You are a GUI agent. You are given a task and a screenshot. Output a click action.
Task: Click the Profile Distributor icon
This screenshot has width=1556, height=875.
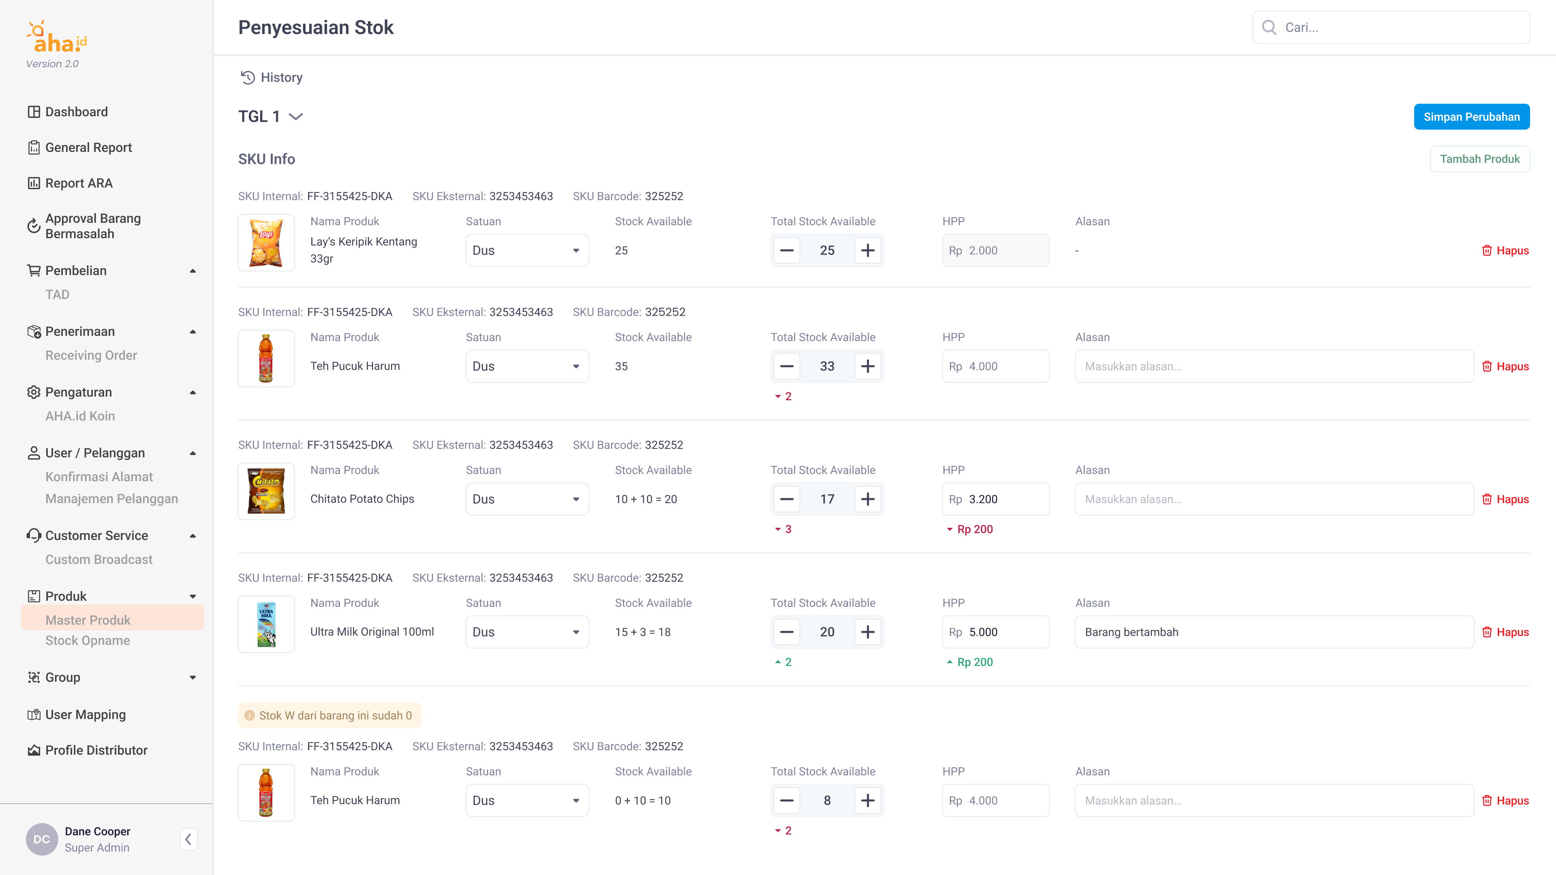click(34, 750)
